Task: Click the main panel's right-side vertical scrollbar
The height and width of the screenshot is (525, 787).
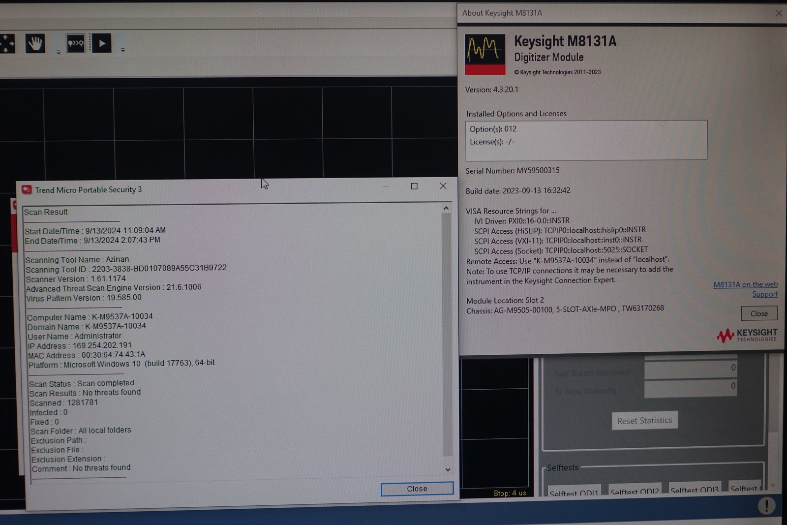Action: (x=773, y=423)
